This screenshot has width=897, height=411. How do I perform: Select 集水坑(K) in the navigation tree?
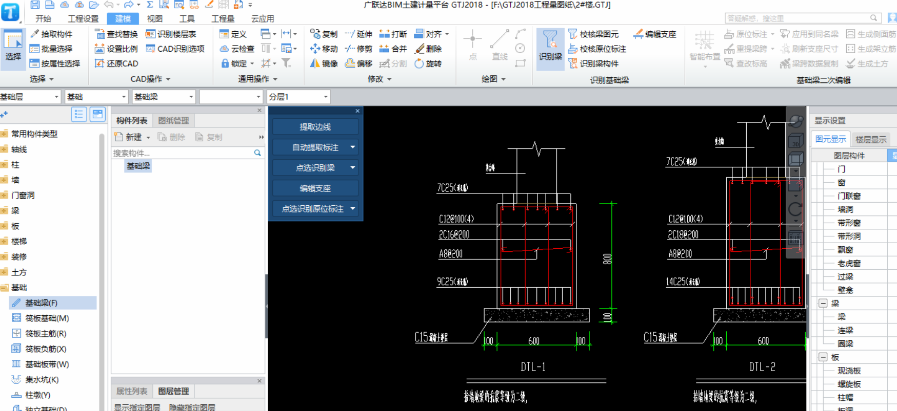[x=42, y=380]
